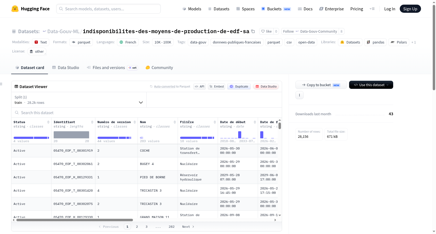Click the Next page button
Image resolution: width=436 pixels, height=234 pixels.
click(x=188, y=227)
